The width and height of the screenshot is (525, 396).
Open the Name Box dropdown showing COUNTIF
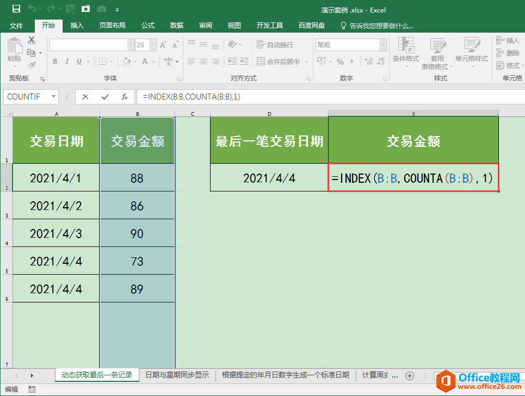coord(53,97)
